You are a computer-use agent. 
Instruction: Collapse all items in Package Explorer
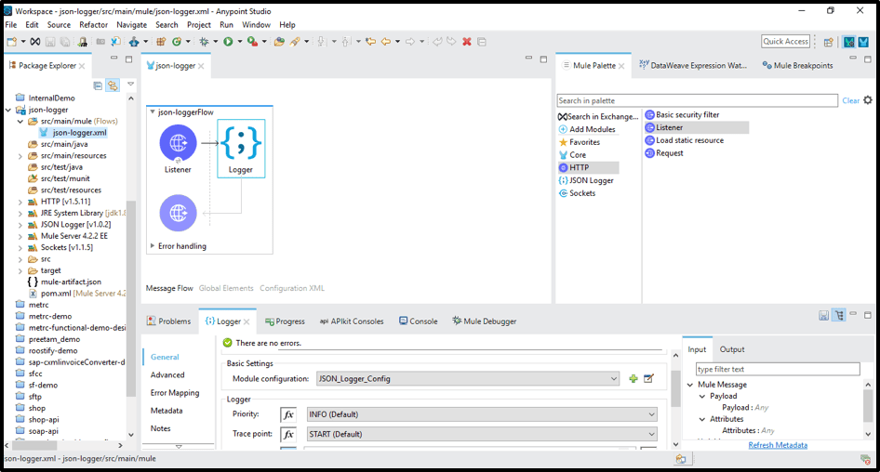tap(98, 85)
